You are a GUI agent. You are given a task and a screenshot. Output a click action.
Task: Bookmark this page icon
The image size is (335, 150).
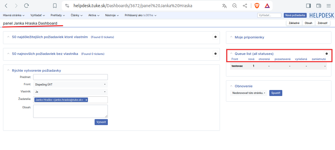[55, 6]
